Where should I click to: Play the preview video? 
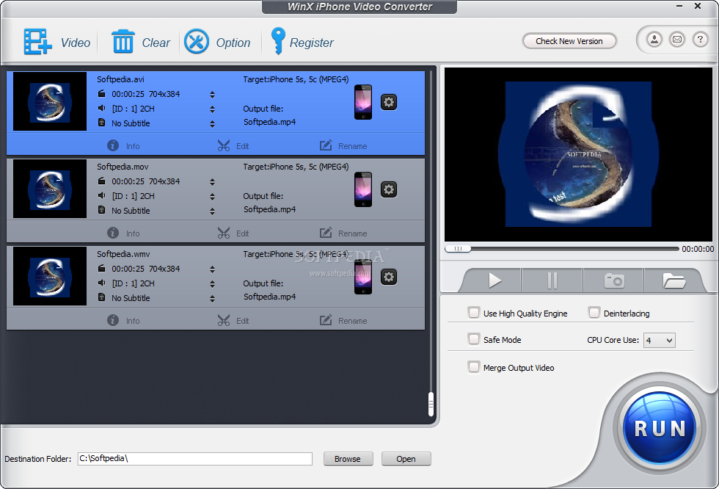point(494,280)
